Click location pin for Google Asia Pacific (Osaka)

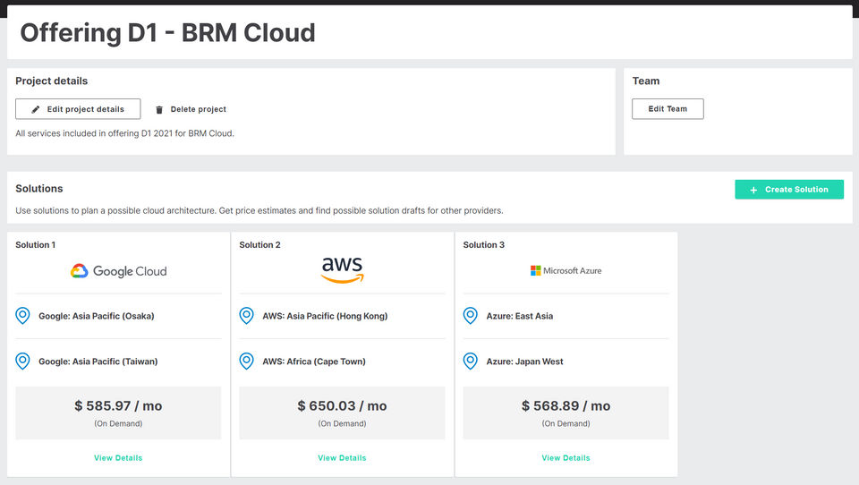22,316
